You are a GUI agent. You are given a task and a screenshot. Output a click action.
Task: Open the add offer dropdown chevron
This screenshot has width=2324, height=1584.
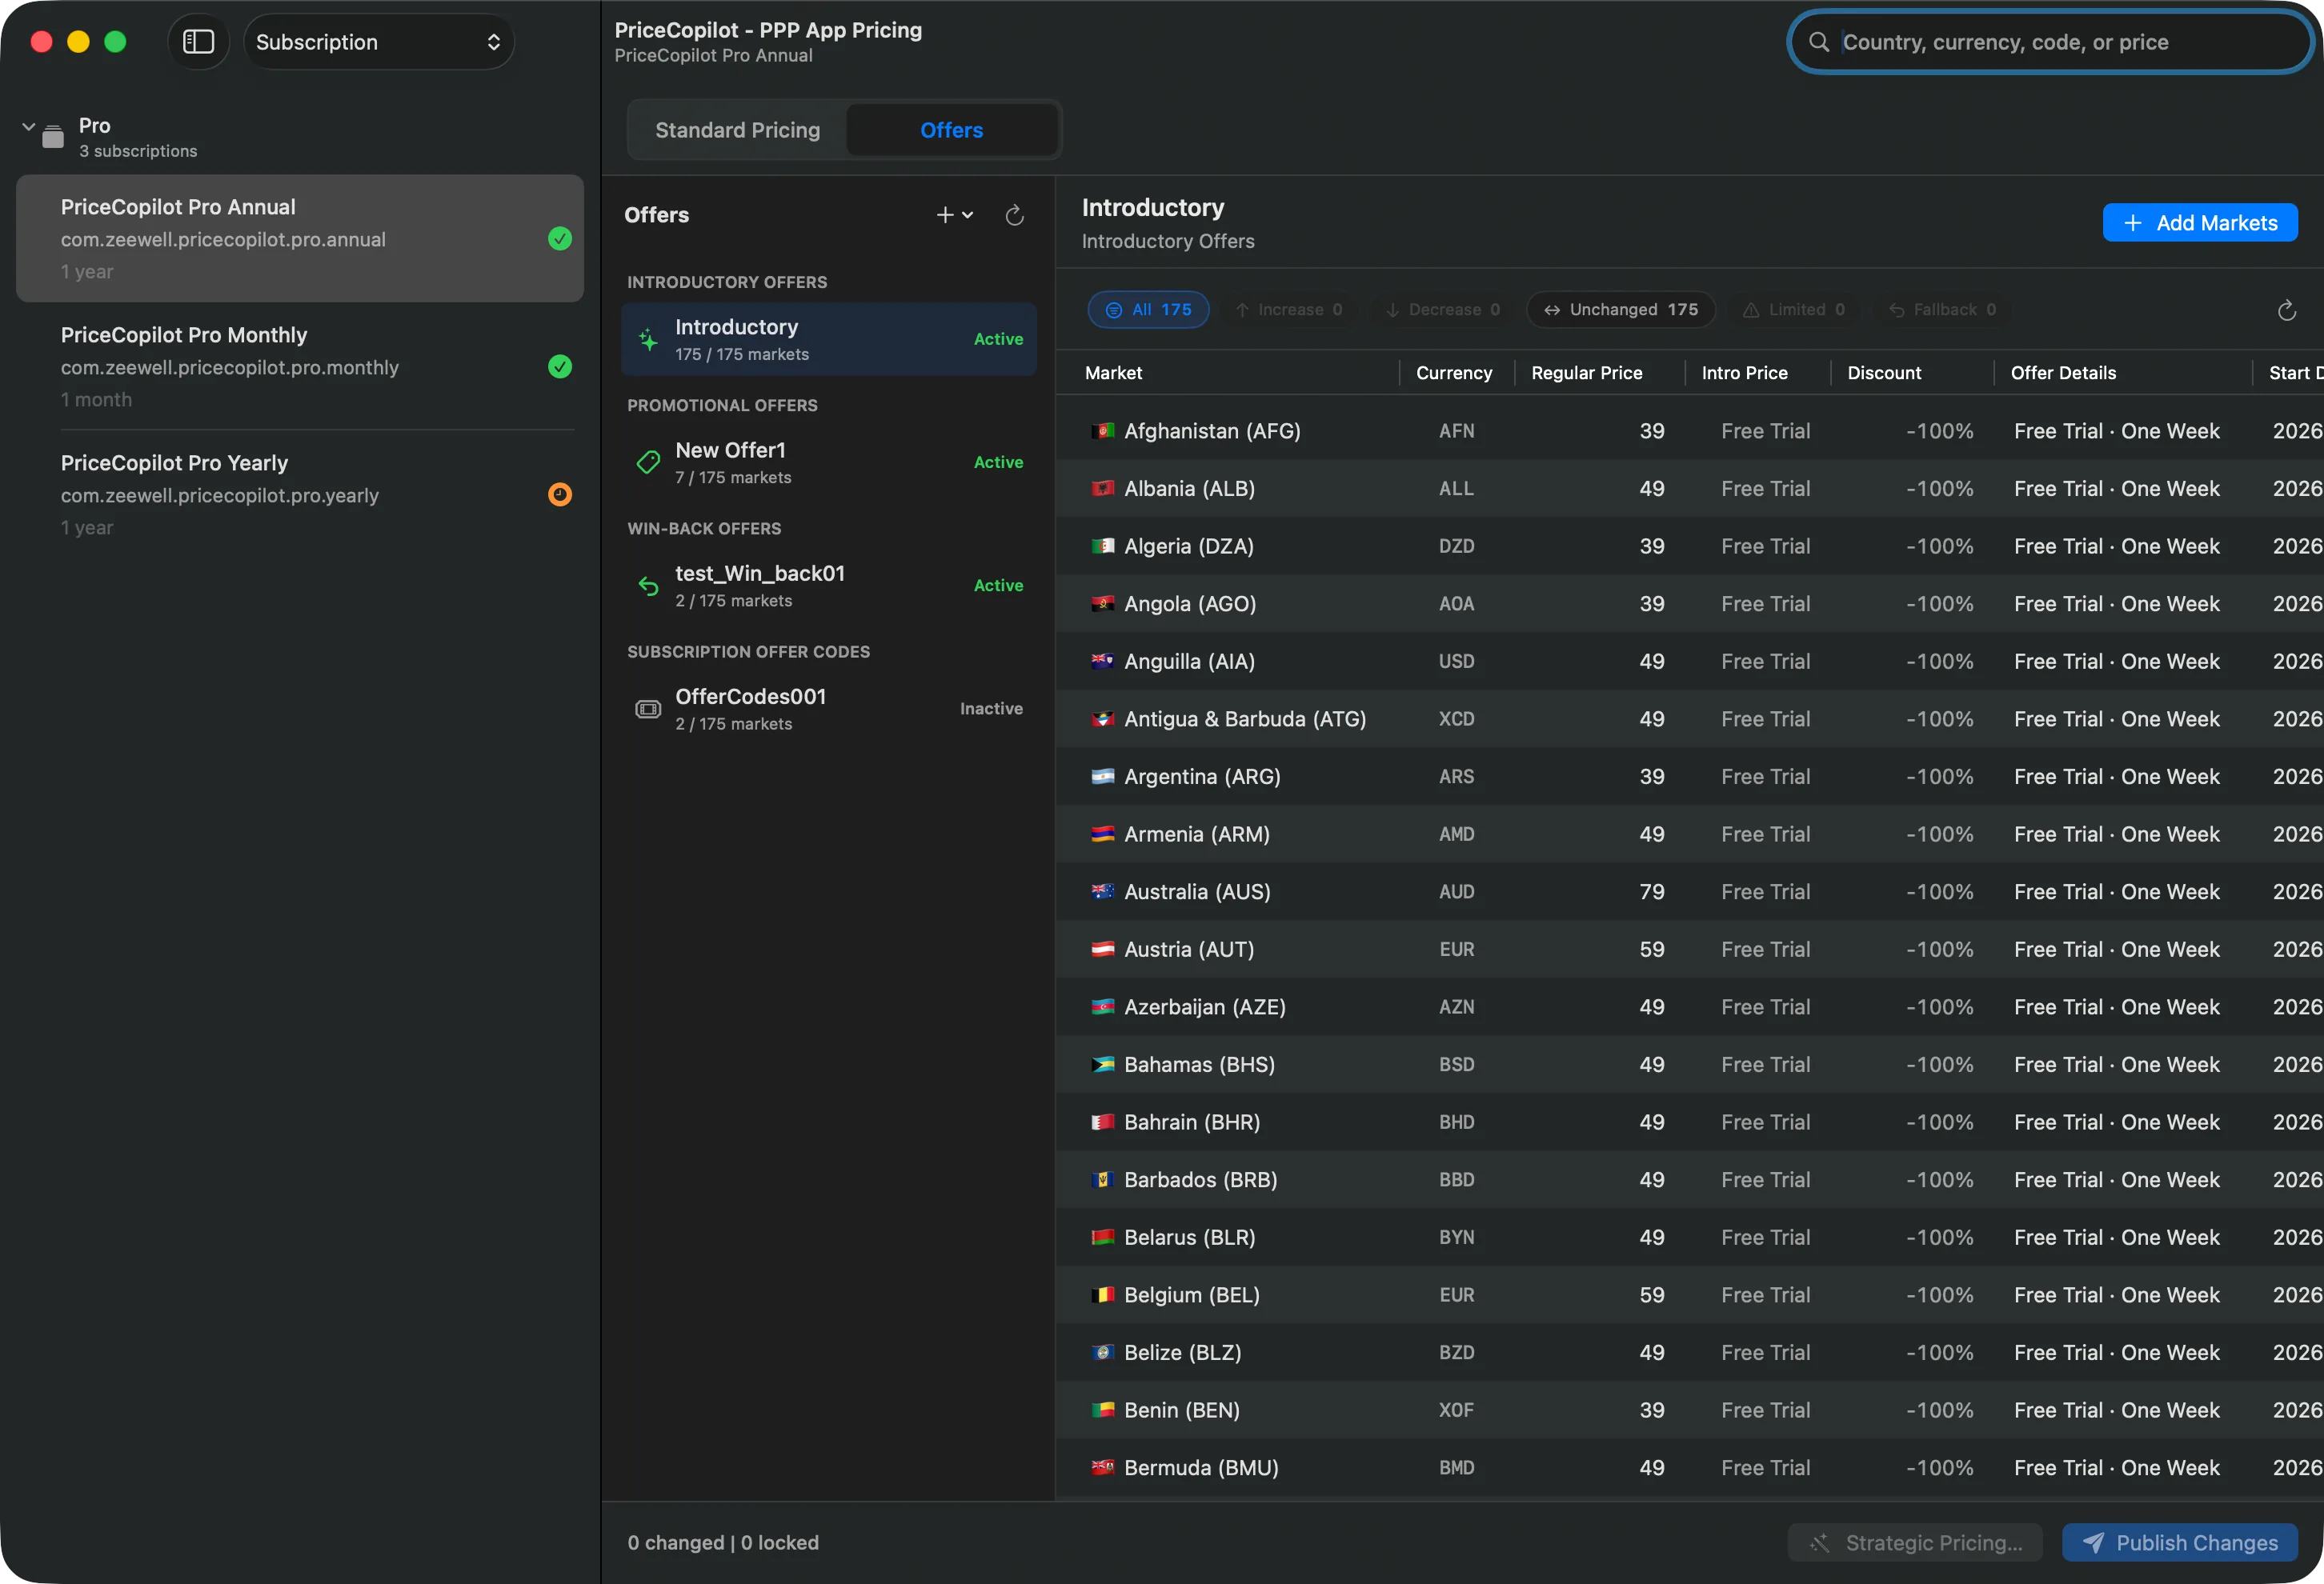pyautogui.click(x=968, y=215)
